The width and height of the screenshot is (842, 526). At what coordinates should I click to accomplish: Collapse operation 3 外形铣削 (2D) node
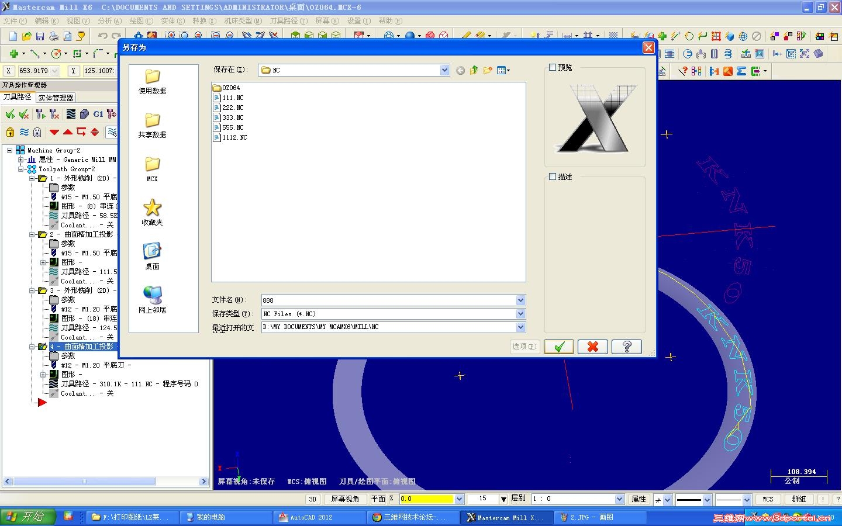click(x=32, y=290)
